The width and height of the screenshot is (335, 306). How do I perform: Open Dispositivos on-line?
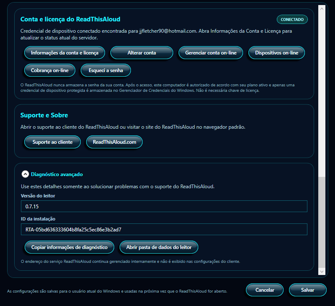point(276,53)
